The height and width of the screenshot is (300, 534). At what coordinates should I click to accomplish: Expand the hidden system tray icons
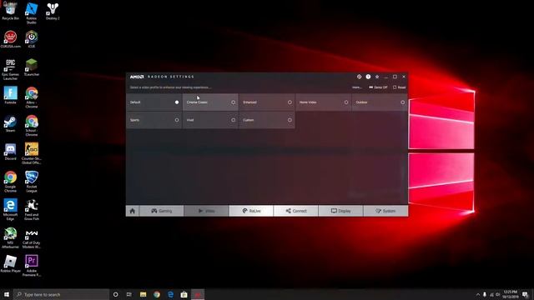[478, 294]
